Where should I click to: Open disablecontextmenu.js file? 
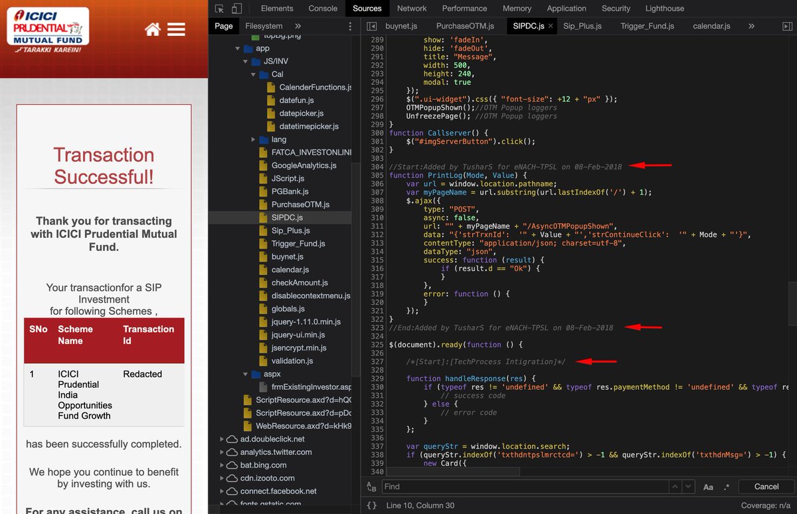click(x=310, y=296)
